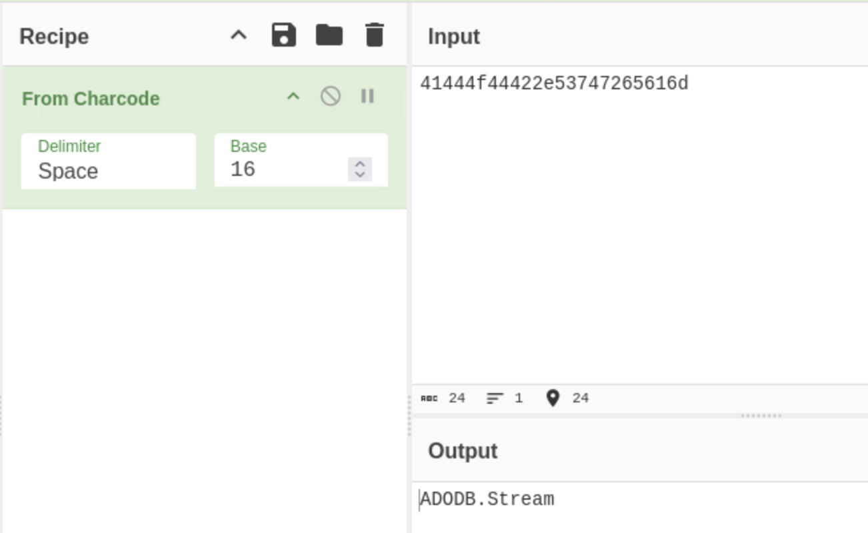This screenshot has width=868, height=533.
Task: Save the current recipe
Action: click(x=283, y=35)
